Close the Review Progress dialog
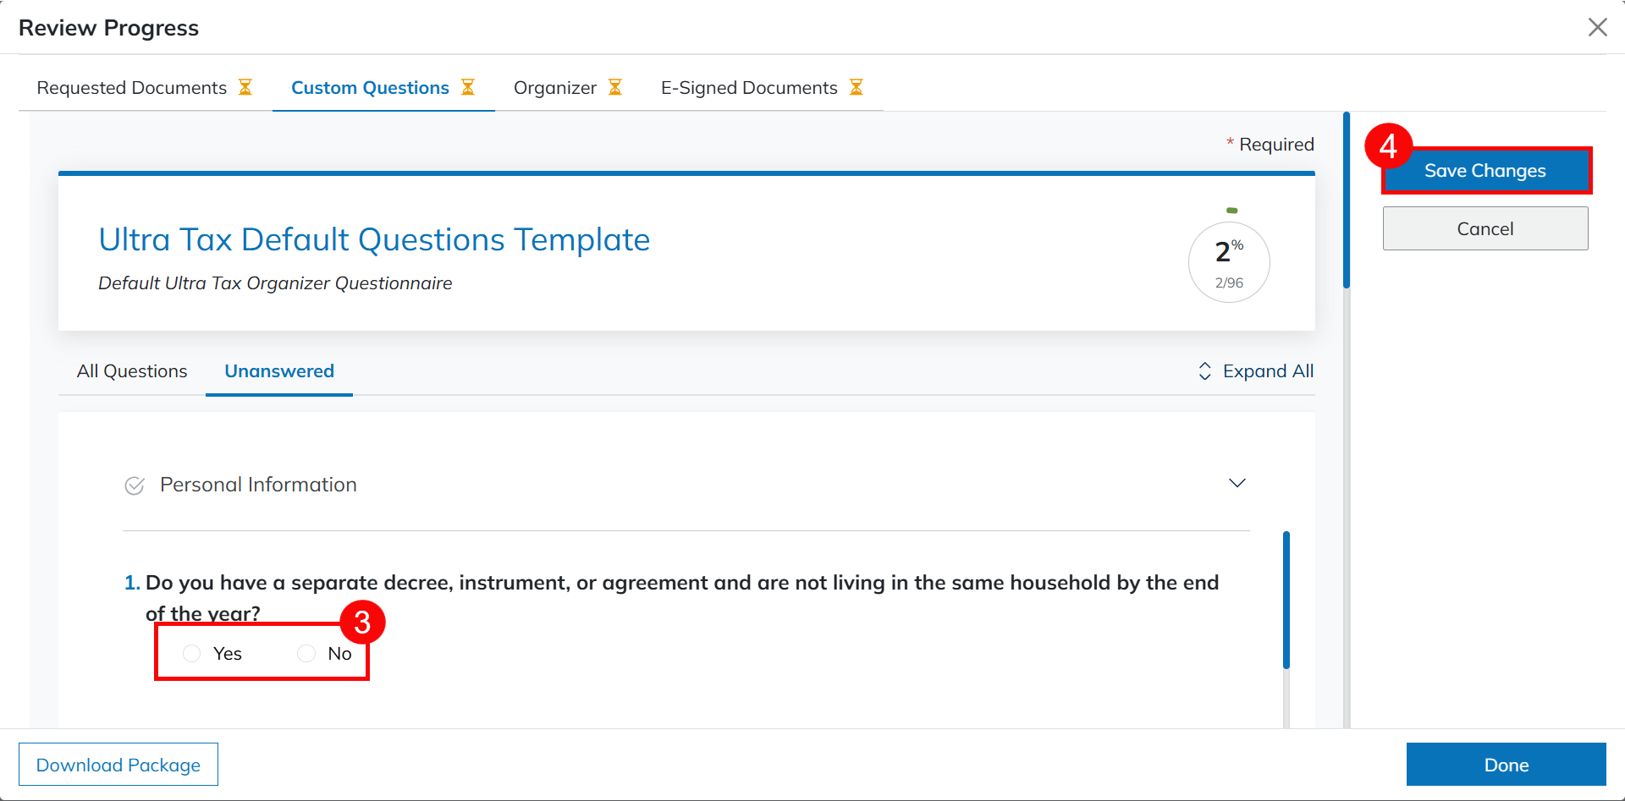 [1597, 27]
